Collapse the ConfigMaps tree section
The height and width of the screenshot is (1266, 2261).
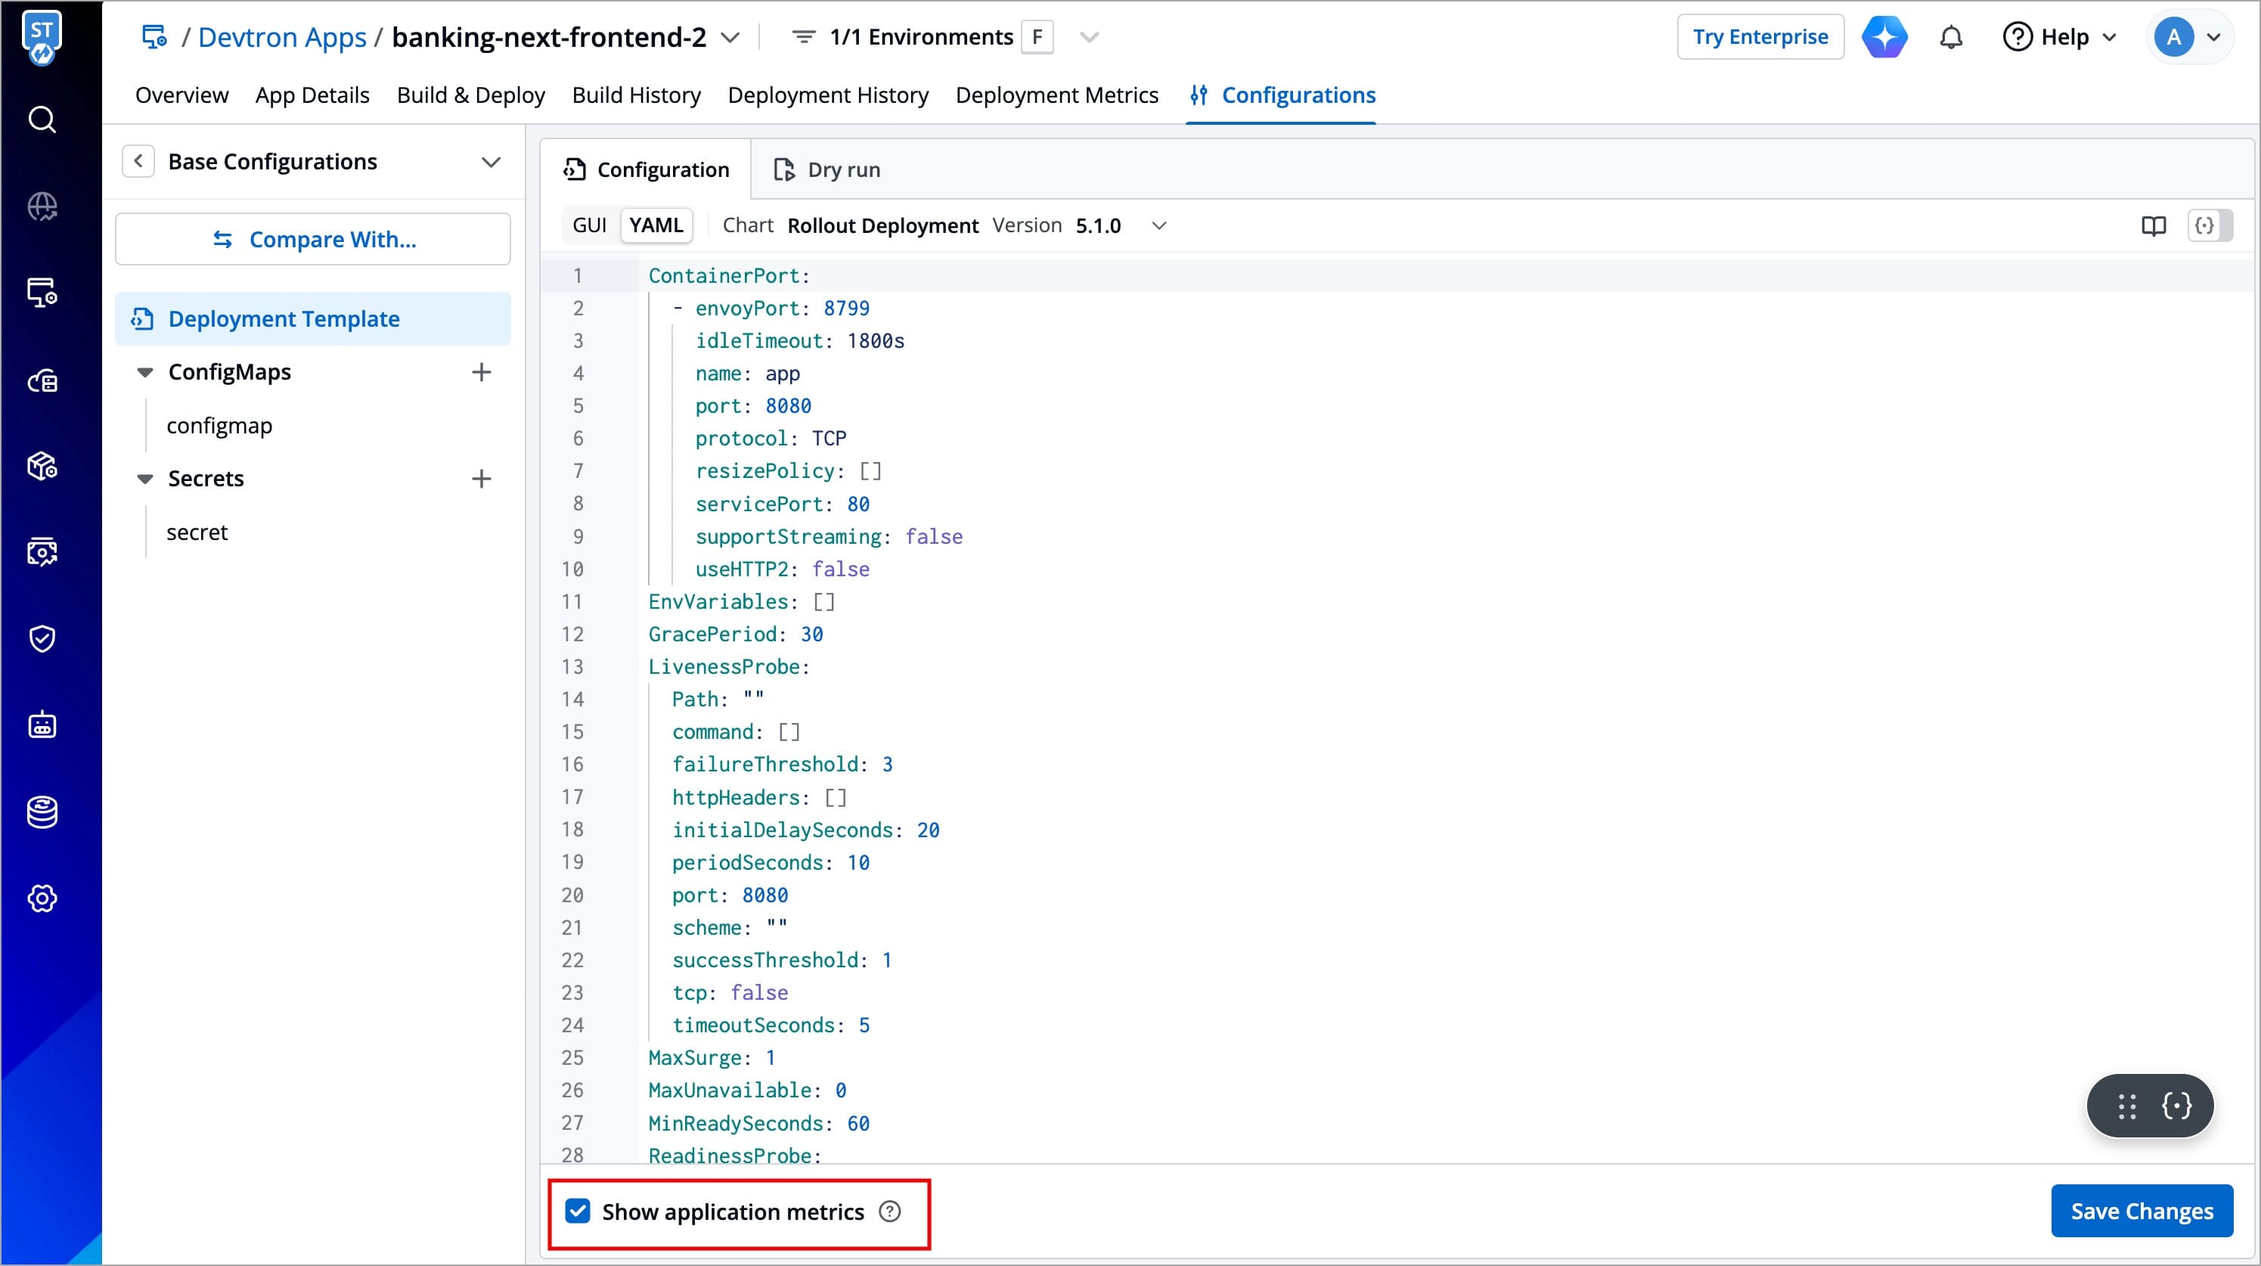pyautogui.click(x=146, y=372)
